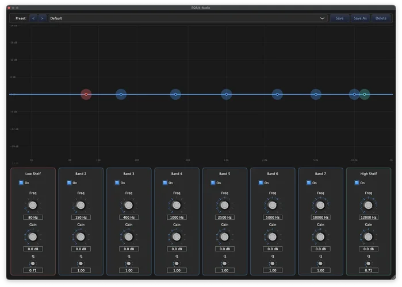Toggle the Band 5 On checkbox
The width and height of the screenshot is (402, 287).
click(213, 183)
